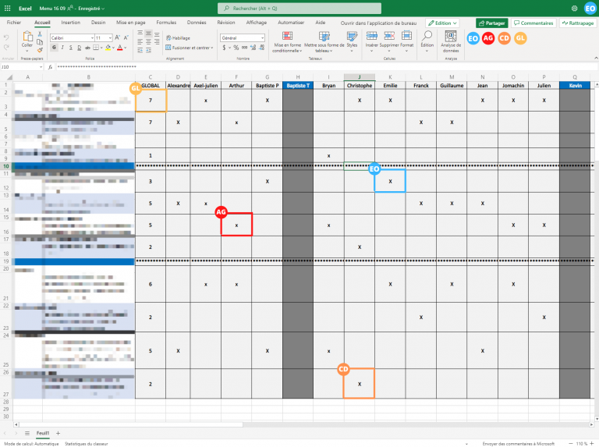Click the Coller paste clipboard icon
Viewport: 599px width, 447px height.
click(x=27, y=37)
